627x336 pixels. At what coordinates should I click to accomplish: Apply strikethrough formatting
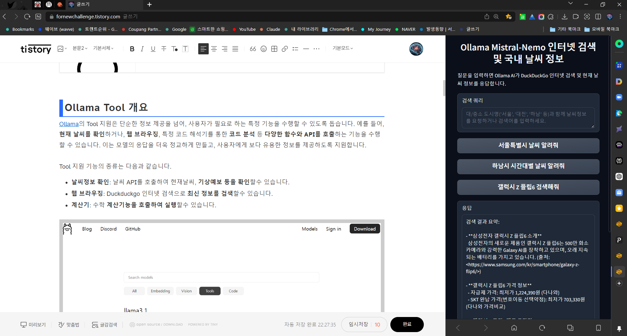164,49
